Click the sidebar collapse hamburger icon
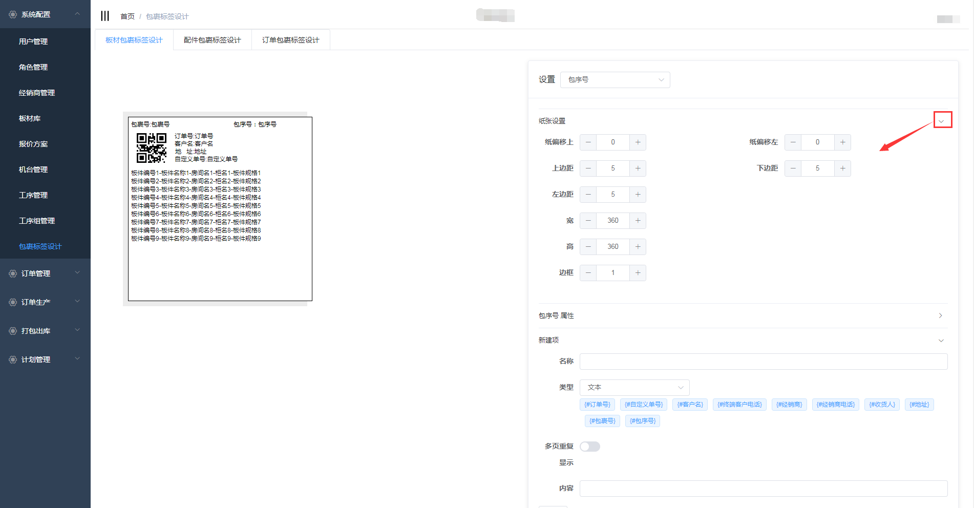This screenshot has height=508, width=974. point(105,16)
